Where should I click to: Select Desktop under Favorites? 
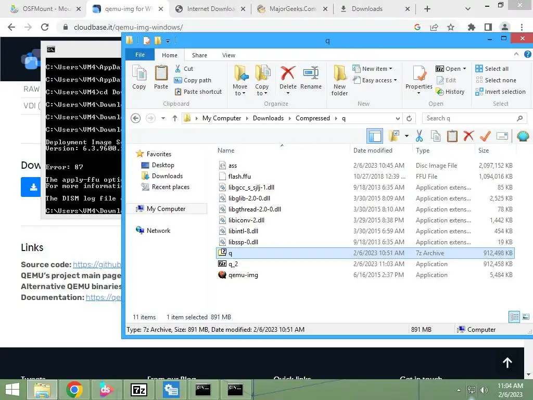[x=162, y=165]
